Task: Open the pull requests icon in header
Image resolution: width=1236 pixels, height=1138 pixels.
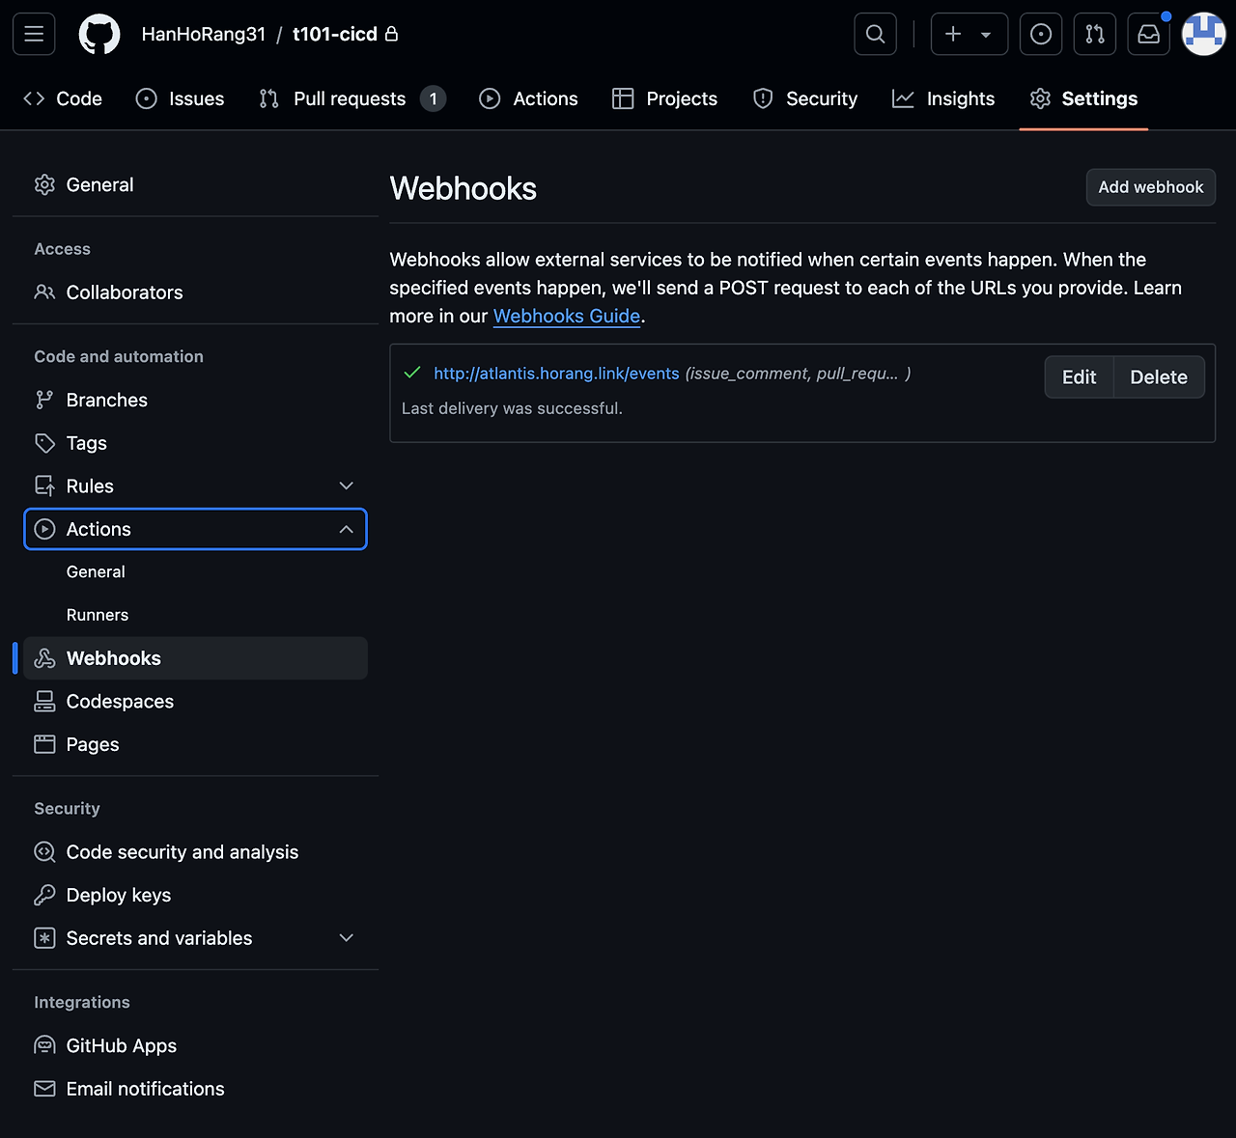Action: click(1095, 34)
